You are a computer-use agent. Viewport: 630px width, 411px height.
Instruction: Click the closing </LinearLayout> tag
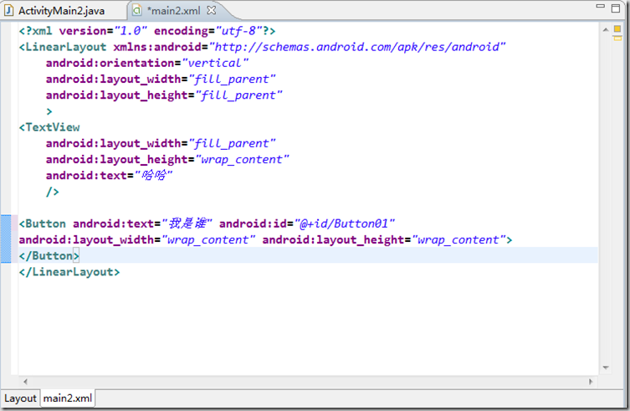coord(69,271)
